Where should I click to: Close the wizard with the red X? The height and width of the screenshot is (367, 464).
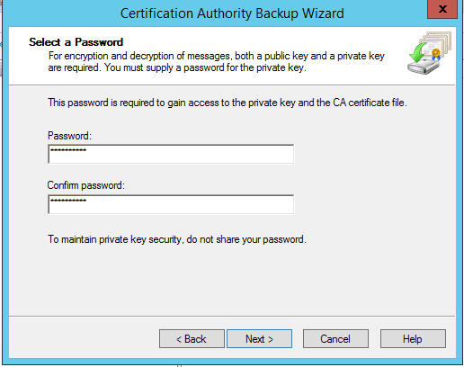[442, 9]
